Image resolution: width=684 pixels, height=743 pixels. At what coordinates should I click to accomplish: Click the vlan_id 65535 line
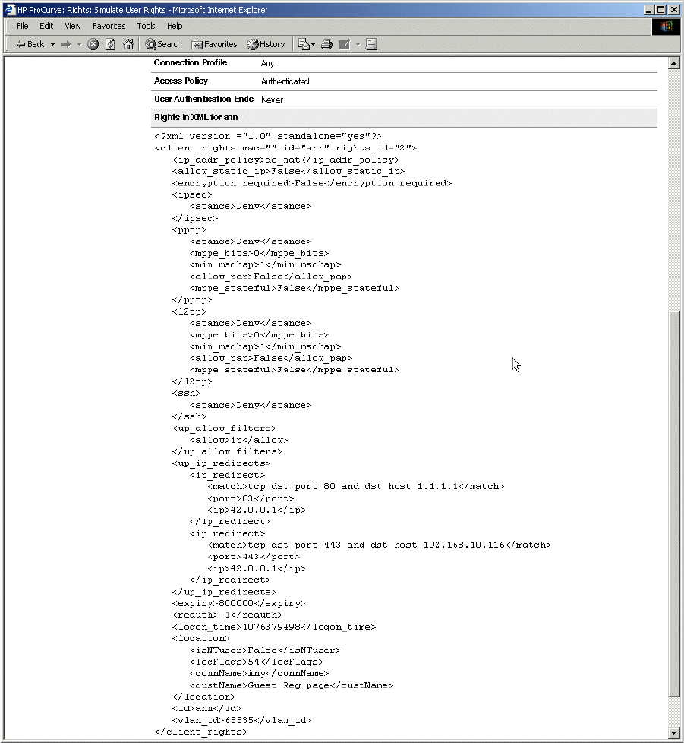point(241,720)
